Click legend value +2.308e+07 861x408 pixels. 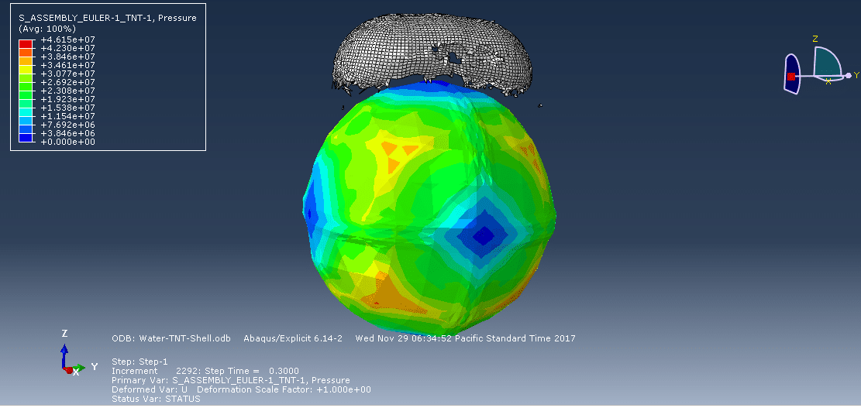pyautogui.click(x=69, y=91)
